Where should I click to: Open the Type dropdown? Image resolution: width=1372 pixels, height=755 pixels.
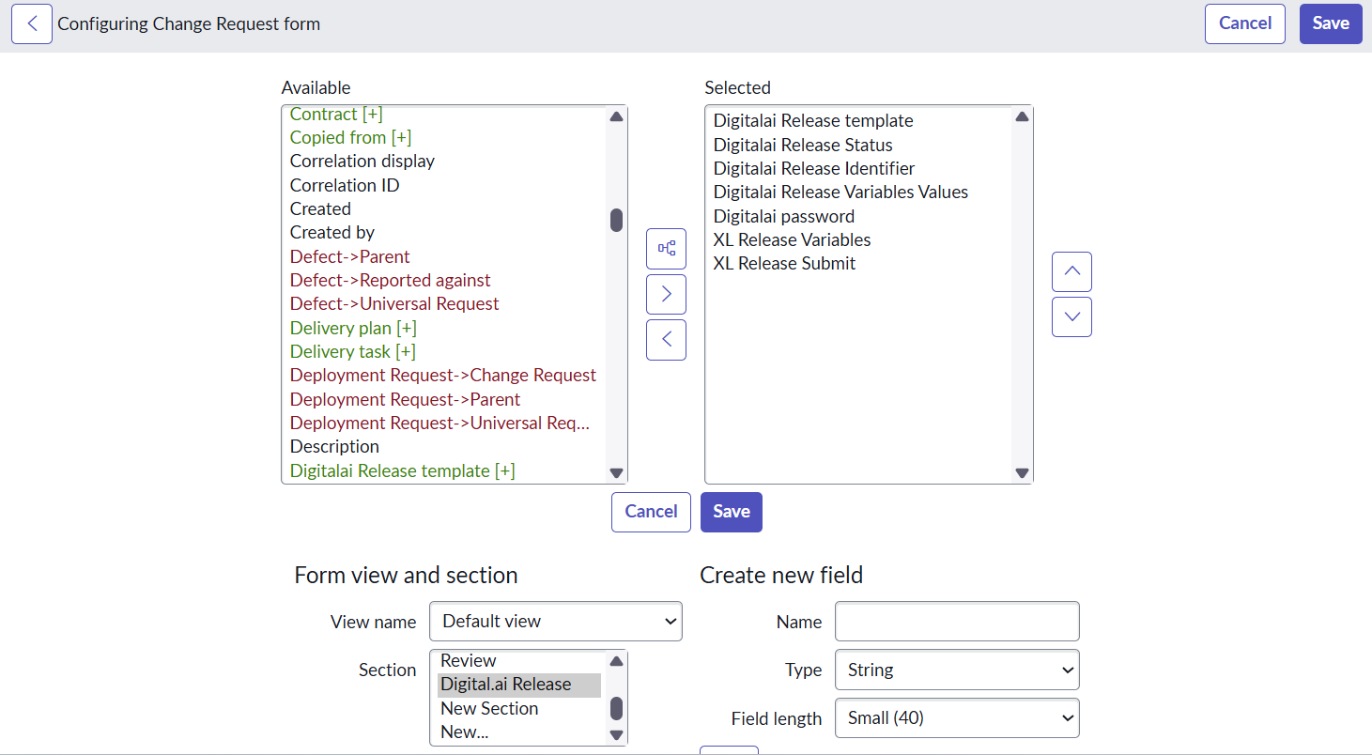tap(957, 670)
